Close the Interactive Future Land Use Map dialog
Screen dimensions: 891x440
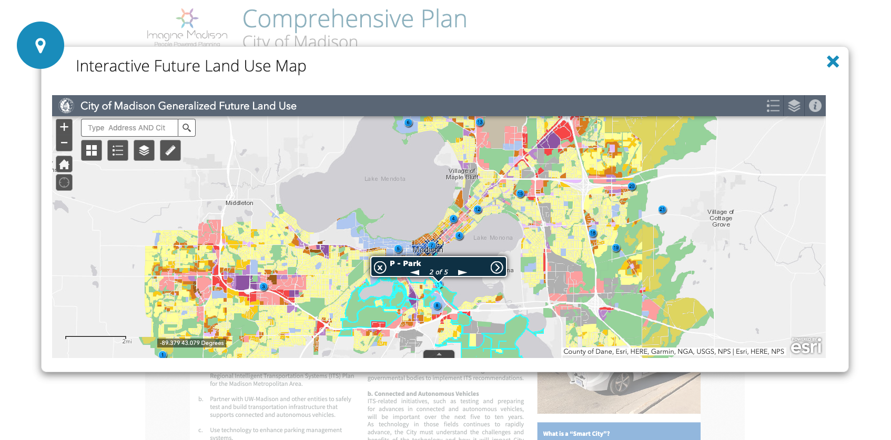(833, 62)
